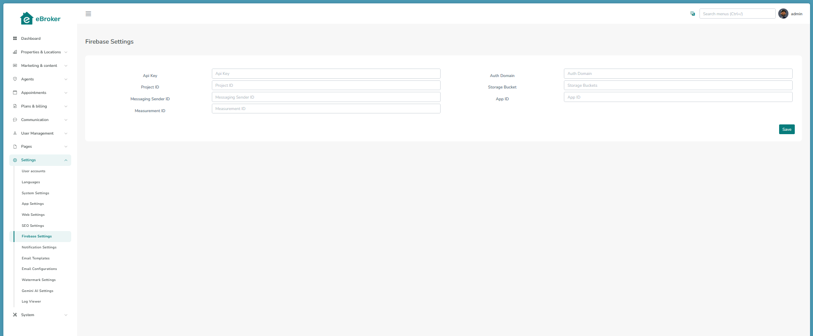Expand Plans & billing chevron
Viewport: 813px width, 336px height.
(66, 106)
